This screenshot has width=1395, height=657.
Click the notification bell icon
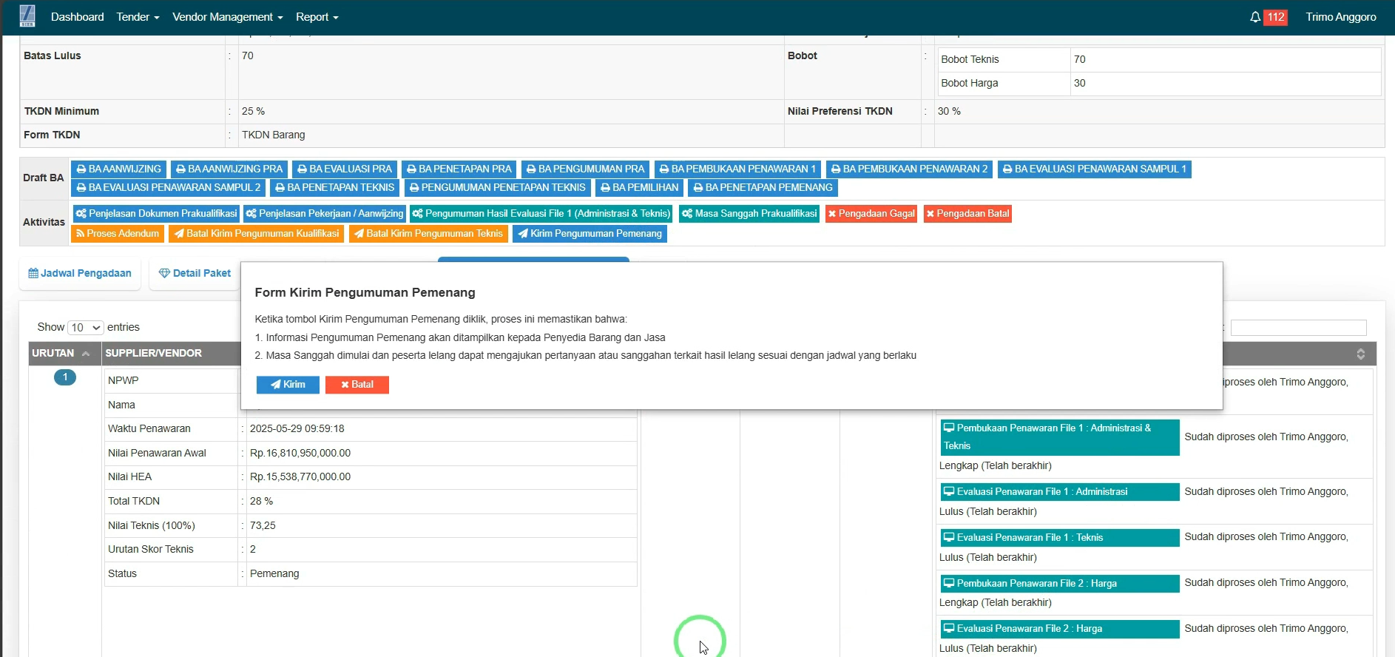tap(1255, 17)
